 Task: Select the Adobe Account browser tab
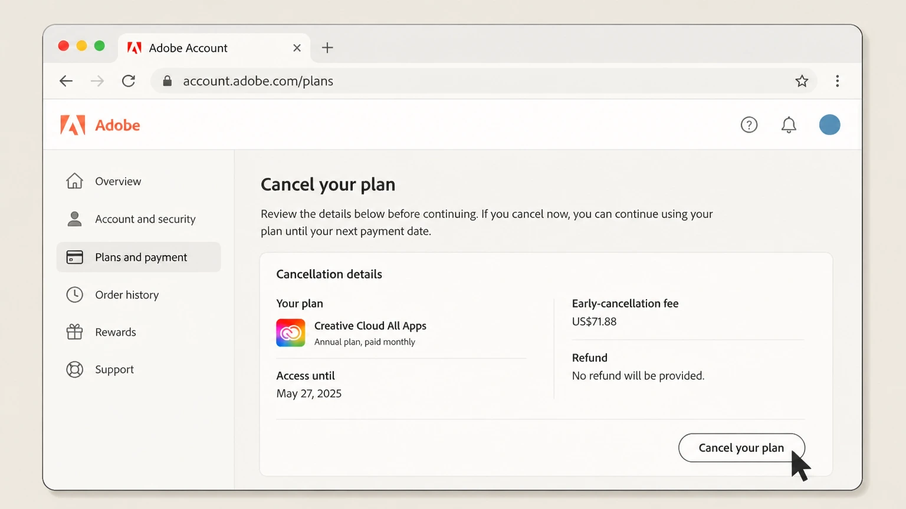click(215, 48)
